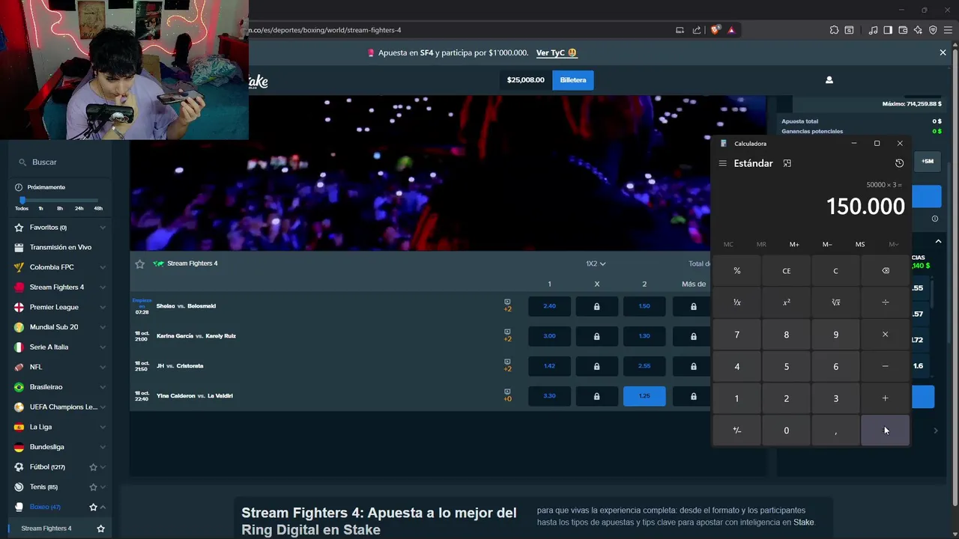Image resolution: width=959 pixels, height=539 pixels.
Task: Select odds 1.42 for JH
Action: pos(549,366)
